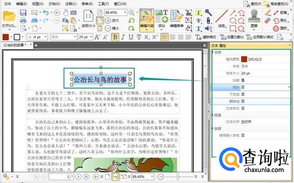This screenshot has height=183, width=294.
Task: Switch to the 公冶长的故事 document tab
Action: pos(14,45)
